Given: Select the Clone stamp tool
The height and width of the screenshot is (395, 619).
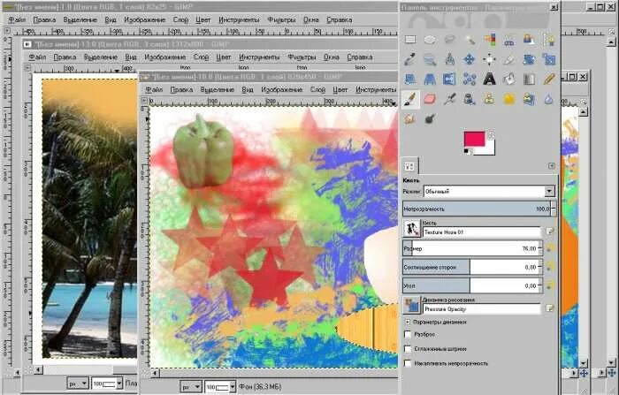Looking at the screenshot, I should tap(490, 99).
